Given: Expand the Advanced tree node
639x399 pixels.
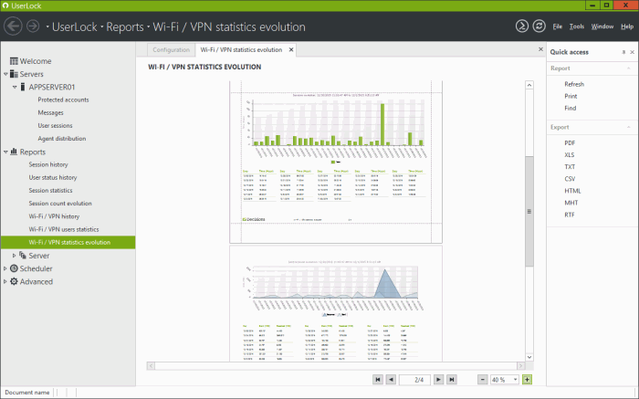Looking at the screenshot, I should coord(5,281).
